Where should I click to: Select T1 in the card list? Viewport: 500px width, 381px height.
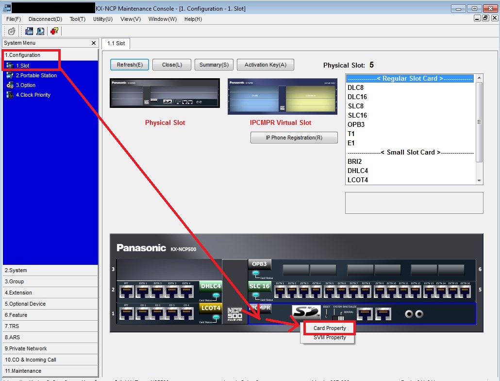click(410, 134)
